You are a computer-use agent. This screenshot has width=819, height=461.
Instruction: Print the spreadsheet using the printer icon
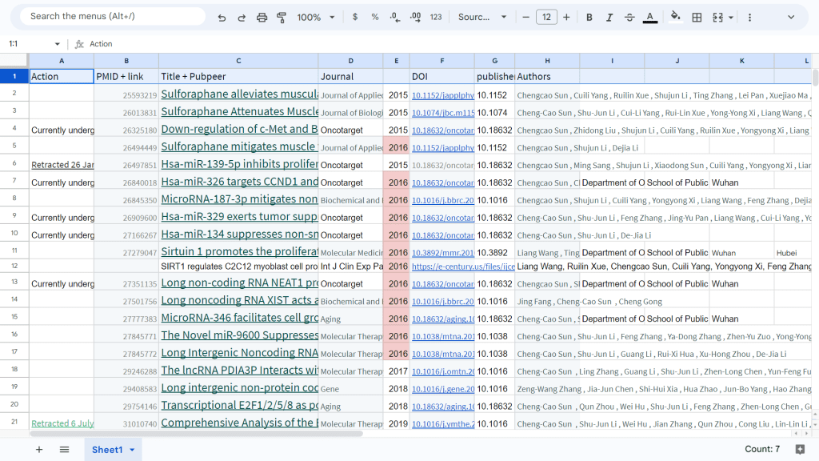click(262, 17)
